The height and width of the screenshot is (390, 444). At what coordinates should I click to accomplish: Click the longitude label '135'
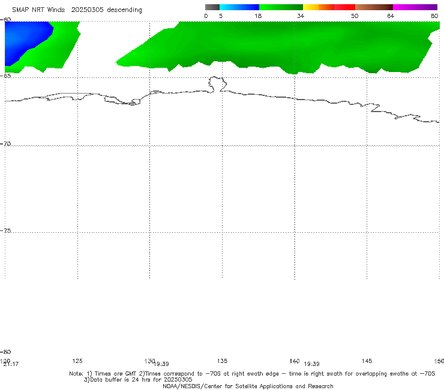point(222,361)
